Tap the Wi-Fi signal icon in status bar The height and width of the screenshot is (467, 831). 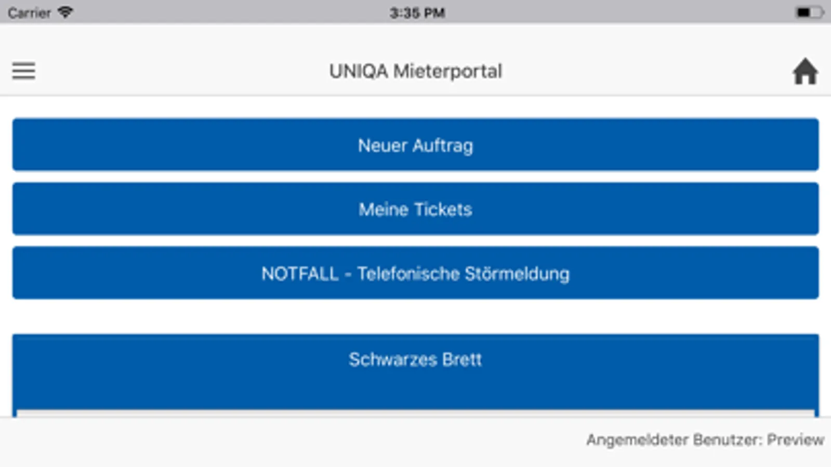[x=65, y=12]
